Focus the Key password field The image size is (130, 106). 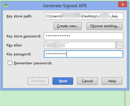pos(83,54)
